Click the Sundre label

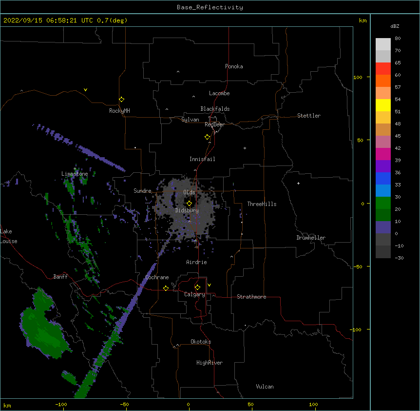[142, 191]
